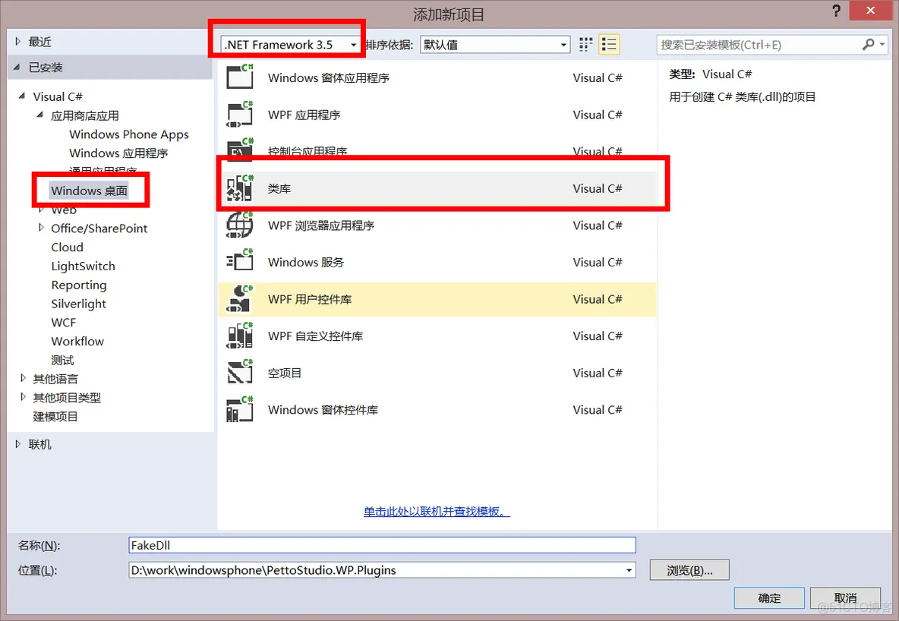Select Windows Phone Apps in the tree

(129, 134)
